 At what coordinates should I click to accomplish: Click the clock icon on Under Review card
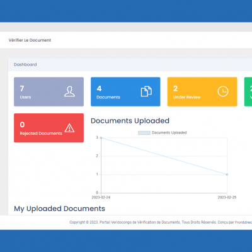click(223, 91)
